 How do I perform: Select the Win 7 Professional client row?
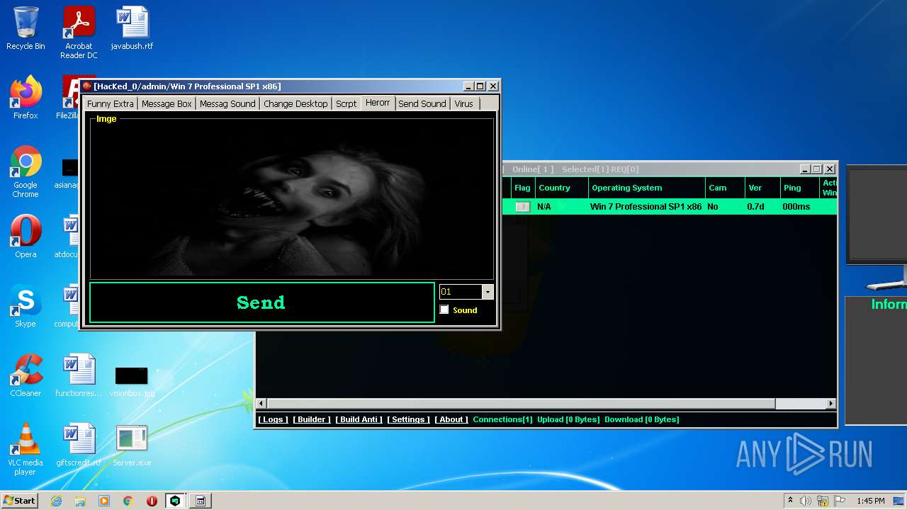(x=670, y=207)
